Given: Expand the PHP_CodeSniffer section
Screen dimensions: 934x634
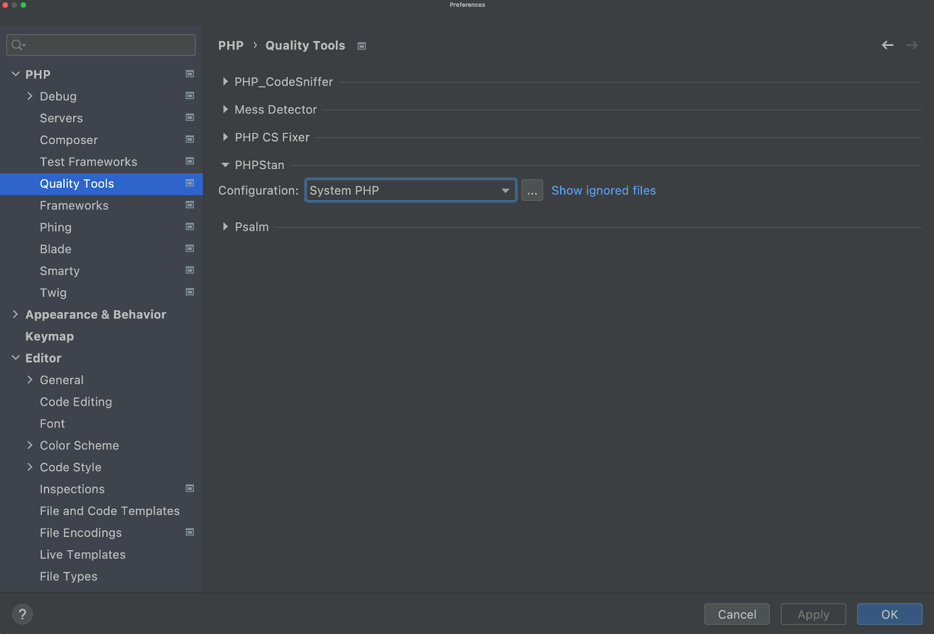Looking at the screenshot, I should tap(225, 82).
